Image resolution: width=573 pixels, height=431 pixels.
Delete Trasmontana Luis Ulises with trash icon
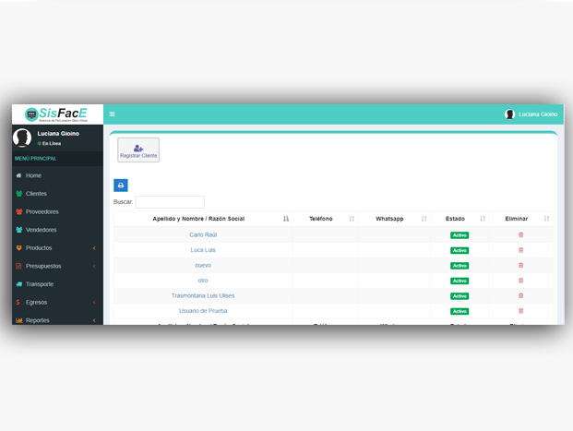click(520, 295)
